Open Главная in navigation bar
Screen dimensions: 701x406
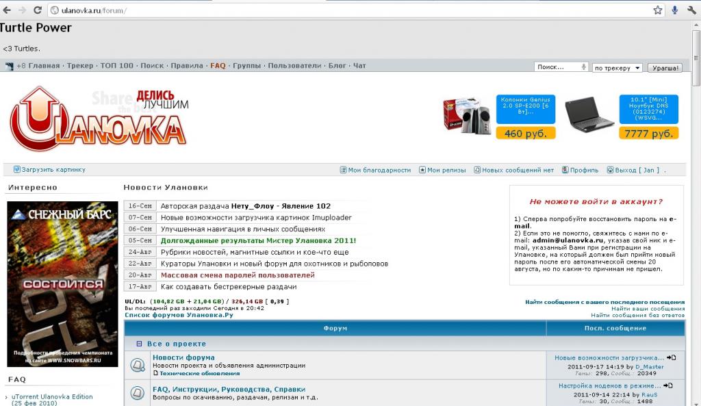click(x=44, y=66)
